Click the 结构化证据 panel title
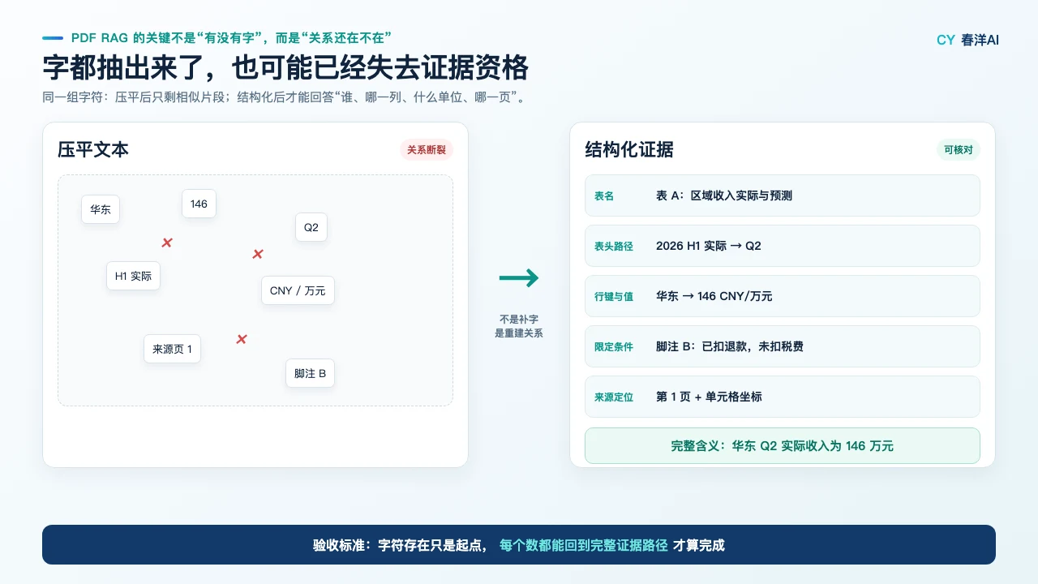The height and width of the screenshot is (584, 1038). click(629, 150)
